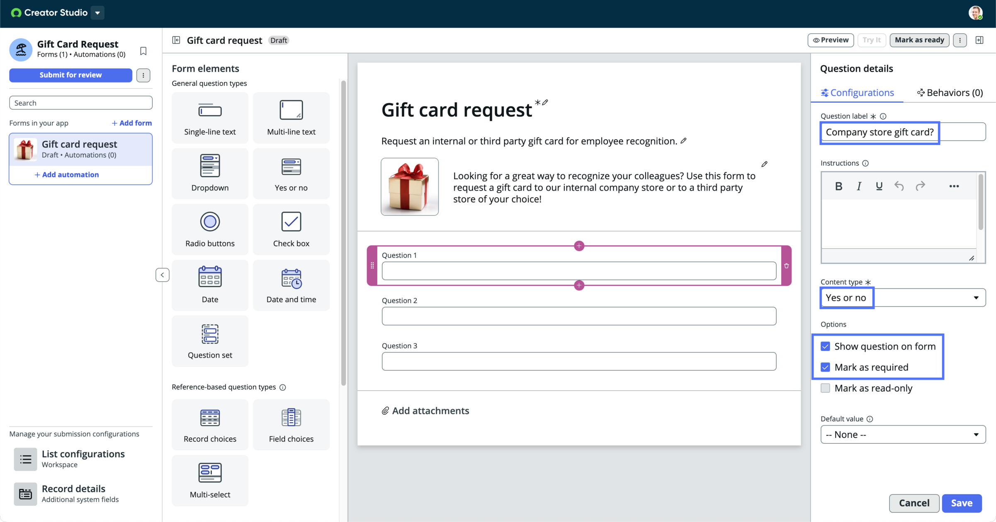The height and width of the screenshot is (522, 996).
Task: Click Mark as ready button
Action: coord(919,40)
